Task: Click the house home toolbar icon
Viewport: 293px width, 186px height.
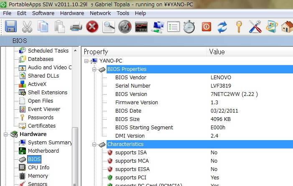Action: pos(287,27)
